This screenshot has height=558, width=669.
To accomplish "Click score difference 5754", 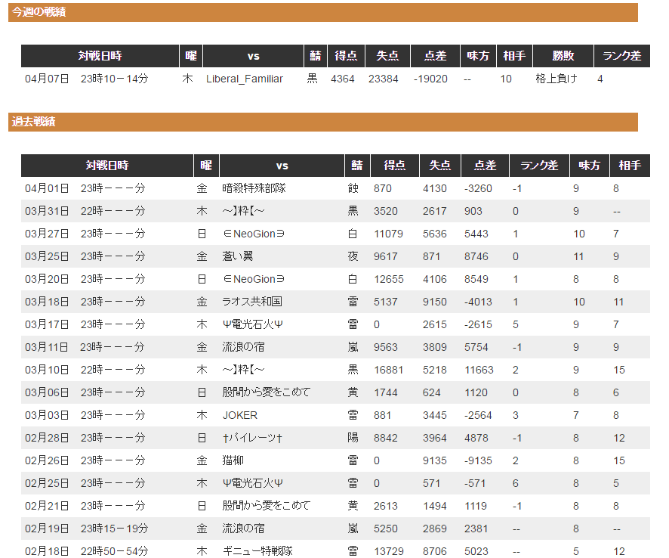I will pyautogui.click(x=476, y=347).
